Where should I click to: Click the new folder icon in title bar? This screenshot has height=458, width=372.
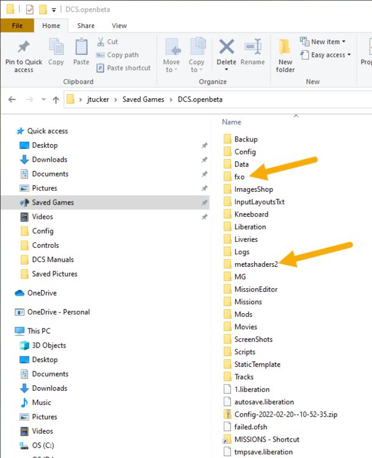click(43, 10)
